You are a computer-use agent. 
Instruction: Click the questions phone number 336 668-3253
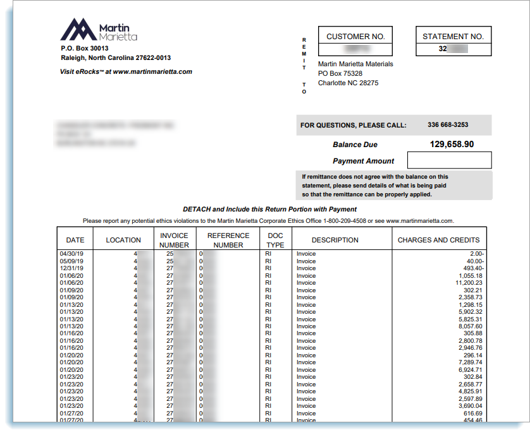[448, 125]
